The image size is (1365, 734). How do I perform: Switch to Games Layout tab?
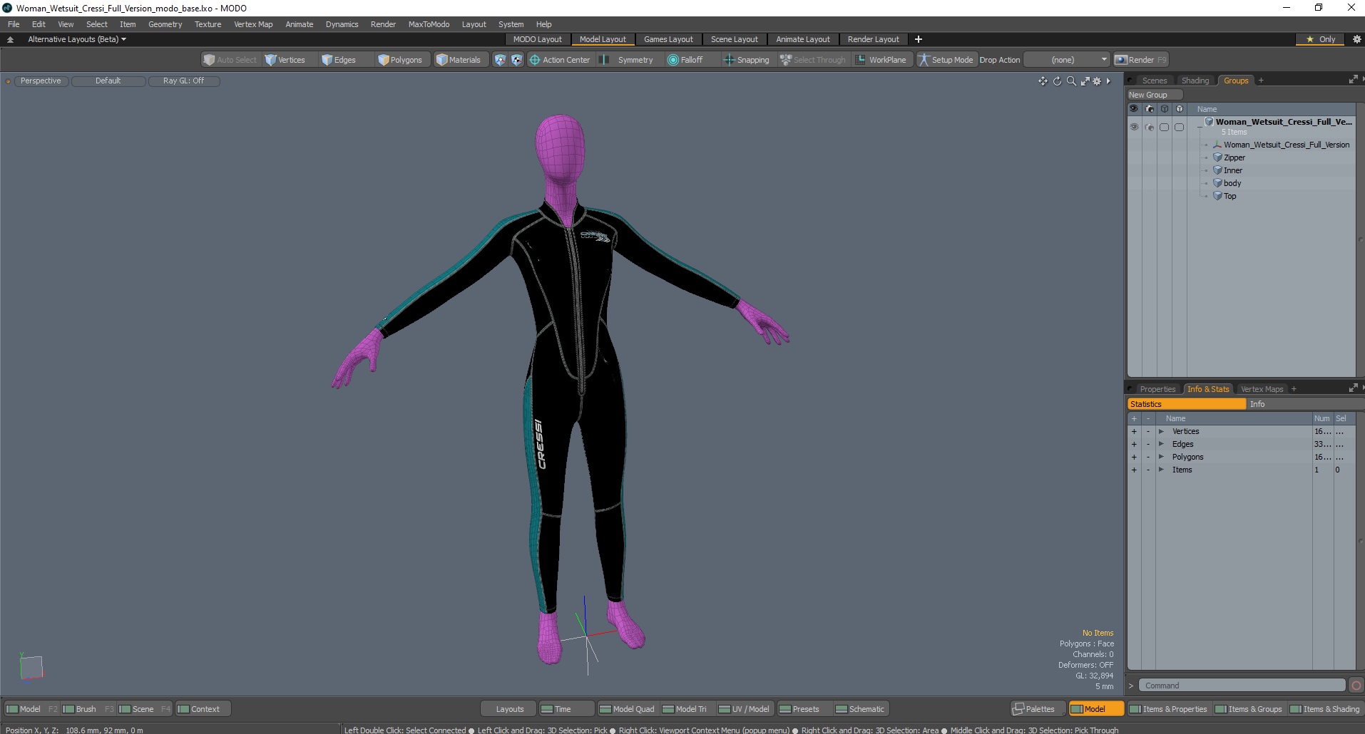668,39
